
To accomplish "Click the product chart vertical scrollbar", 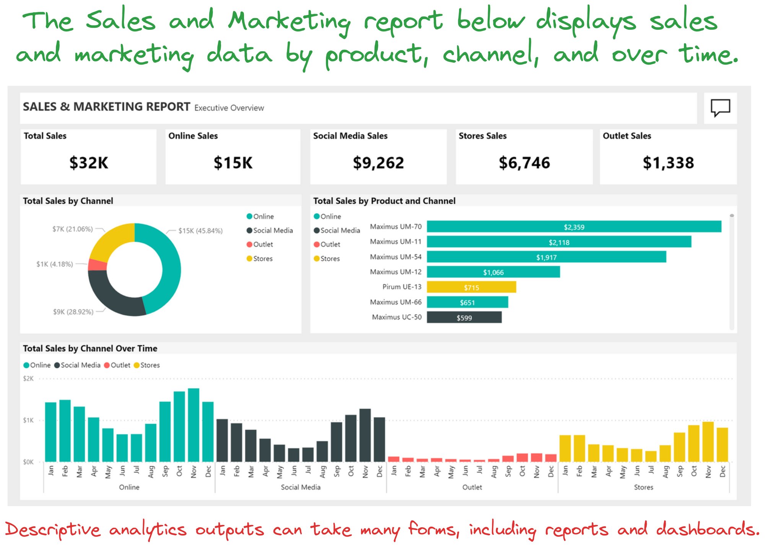I will [732, 272].
